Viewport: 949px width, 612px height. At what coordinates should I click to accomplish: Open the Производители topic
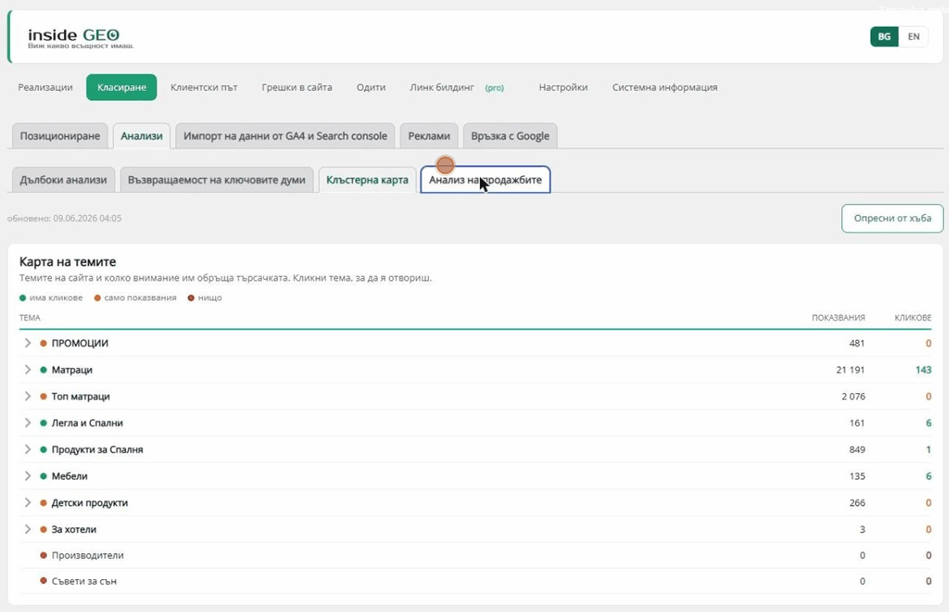click(87, 555)
